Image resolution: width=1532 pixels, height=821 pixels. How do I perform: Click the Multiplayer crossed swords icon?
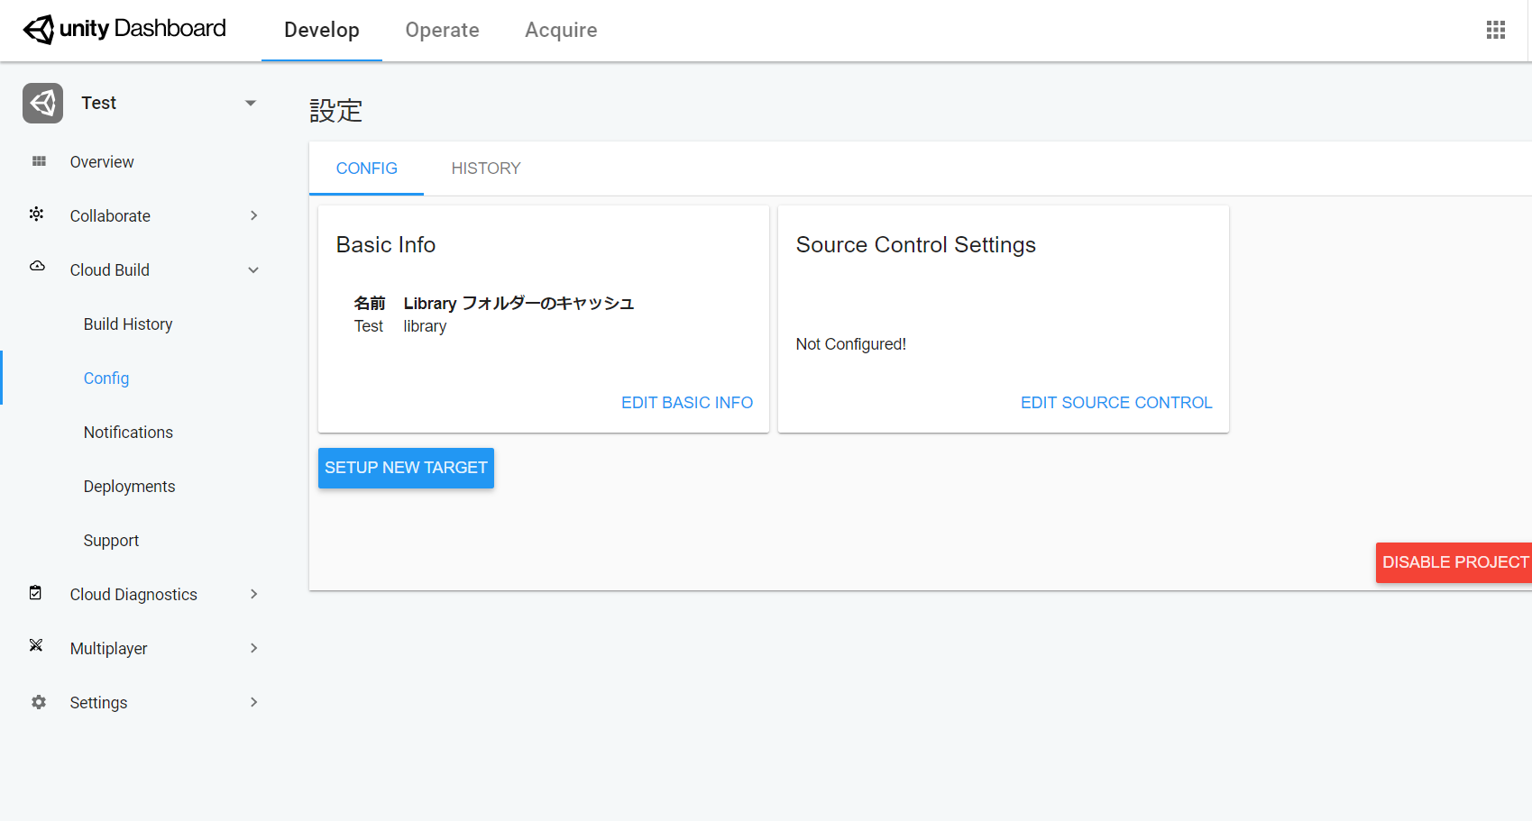[x=36, y=645]
